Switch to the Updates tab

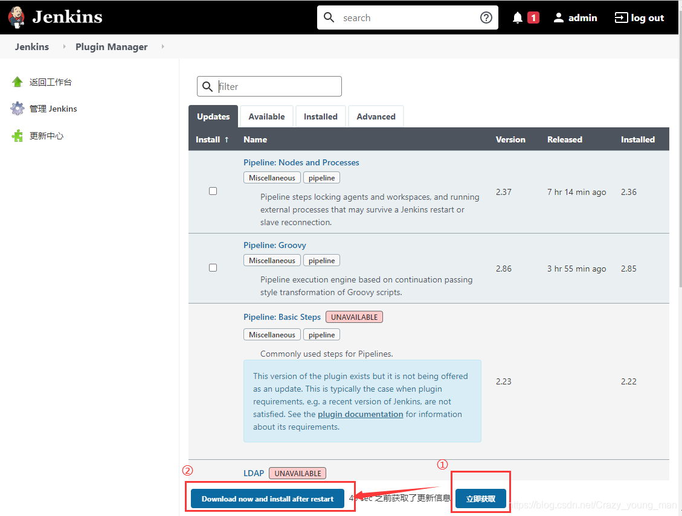coord(213,116)
